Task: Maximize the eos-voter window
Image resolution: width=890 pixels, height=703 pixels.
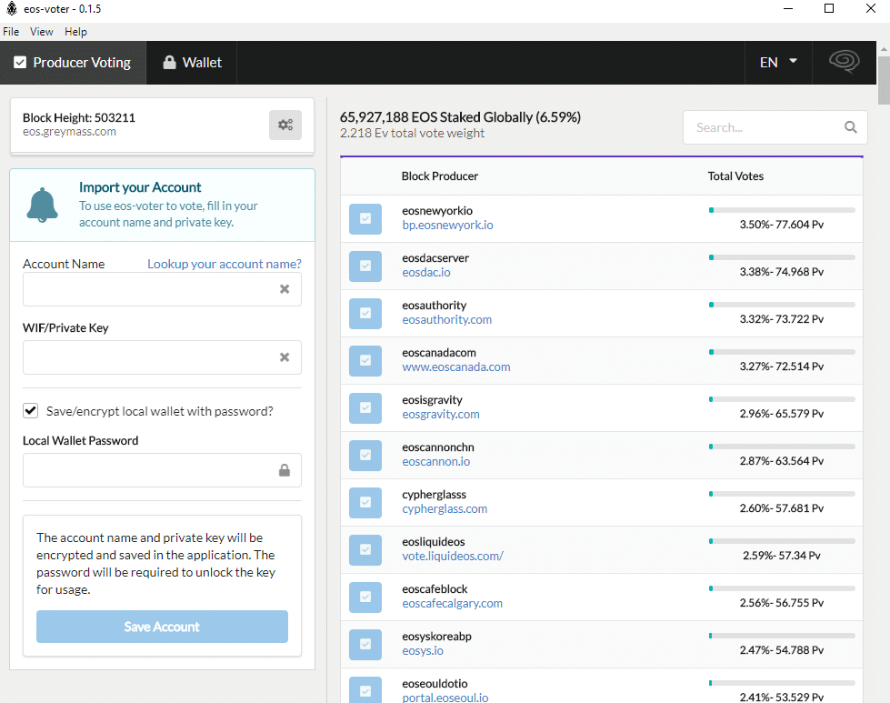Action: pos(829,8)
